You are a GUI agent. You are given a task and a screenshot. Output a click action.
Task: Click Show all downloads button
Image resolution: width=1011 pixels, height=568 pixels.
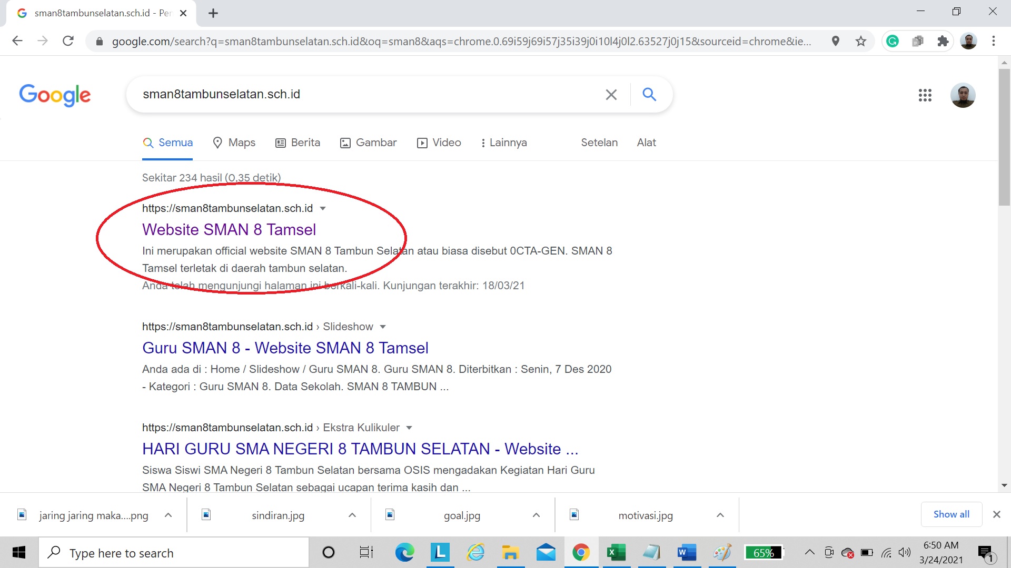pyautogui.click(x=951, y=514)
